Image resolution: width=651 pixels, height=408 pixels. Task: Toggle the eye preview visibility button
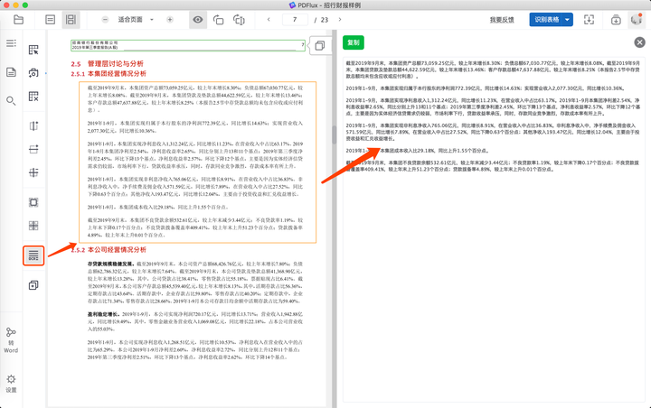tap(198, 20)
